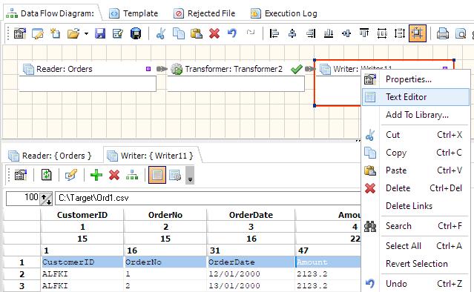Toggle the highlighted snap-to-grid button
The width and height of the screenshot is (474, 292).
tap(418, 33)
